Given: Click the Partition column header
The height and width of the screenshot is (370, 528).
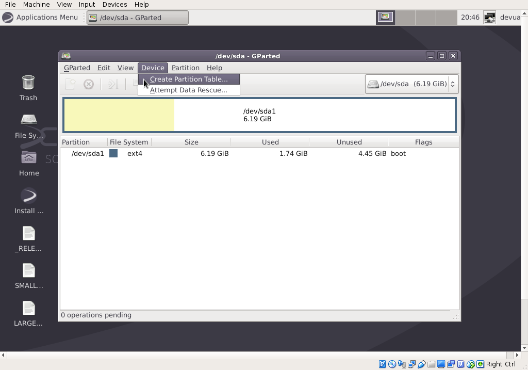Looking at the screenshot, I should tap(84, 142).
